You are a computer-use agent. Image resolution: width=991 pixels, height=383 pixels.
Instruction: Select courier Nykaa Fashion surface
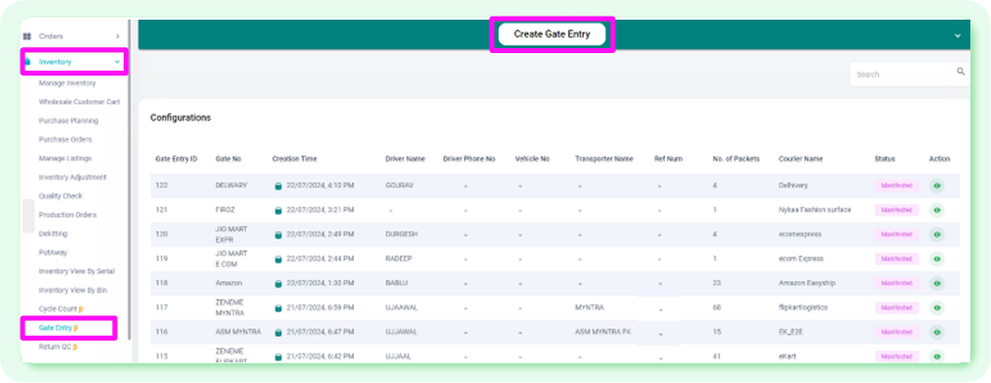[815, 210]
